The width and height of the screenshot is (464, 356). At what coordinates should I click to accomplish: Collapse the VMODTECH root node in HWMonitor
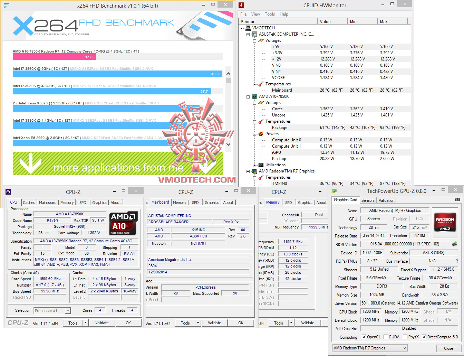[242, 28]
